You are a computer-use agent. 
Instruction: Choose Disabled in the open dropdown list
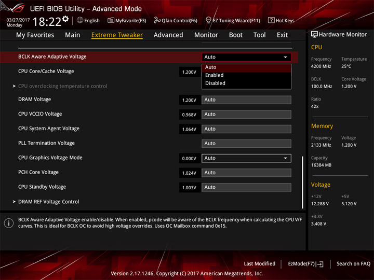(246, 83)
